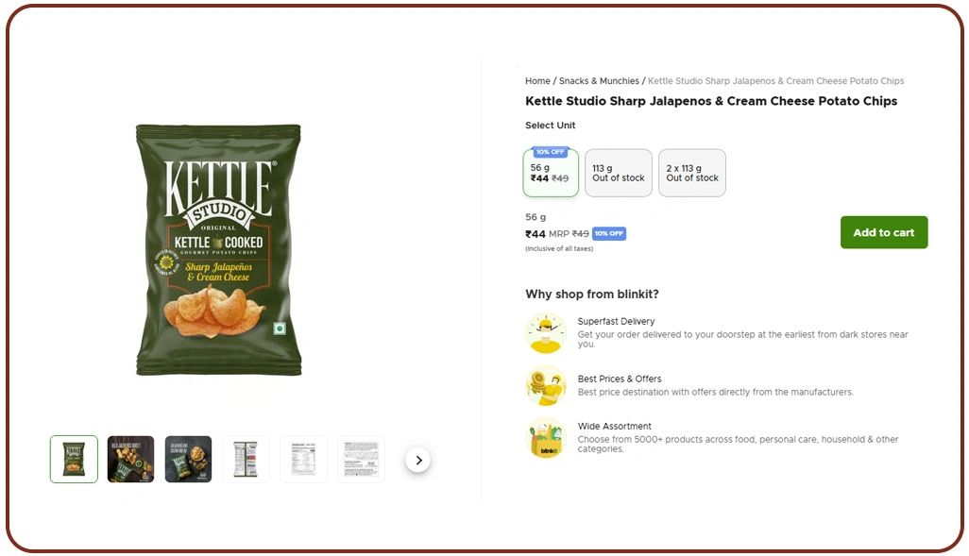
Task: Click the current product name in breadcrumb
Action: [x=775, y=81]
